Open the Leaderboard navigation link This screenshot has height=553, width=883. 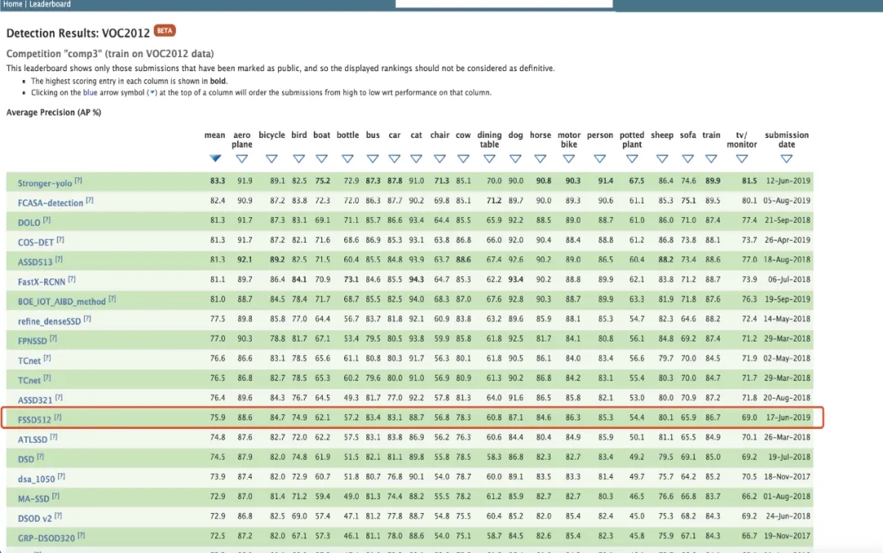(x=50, y=4)
